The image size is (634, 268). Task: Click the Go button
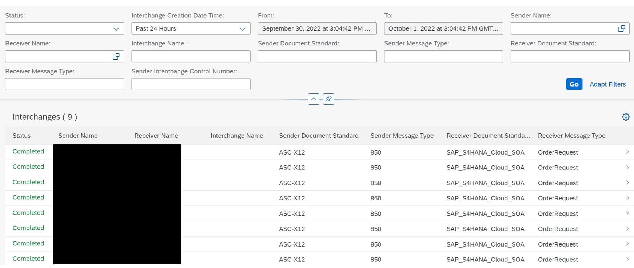[574, 84]
